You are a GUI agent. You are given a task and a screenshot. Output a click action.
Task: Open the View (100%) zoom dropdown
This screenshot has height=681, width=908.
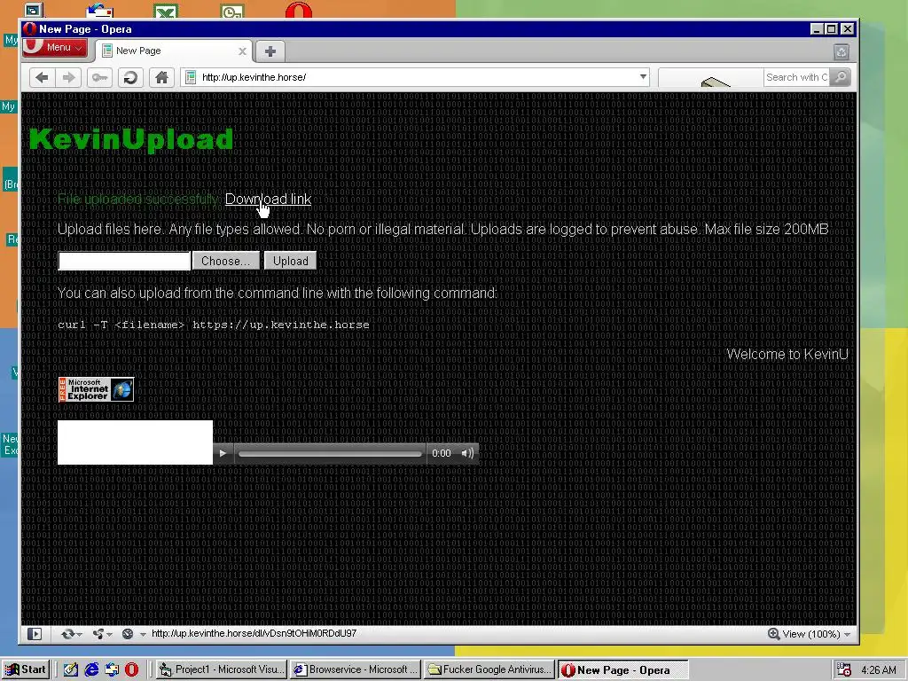(x=816, y=634)
